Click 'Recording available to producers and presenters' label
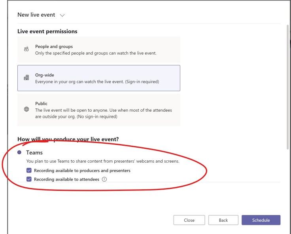The width and height of the screenshot is (291, 234). pos(82,171)
